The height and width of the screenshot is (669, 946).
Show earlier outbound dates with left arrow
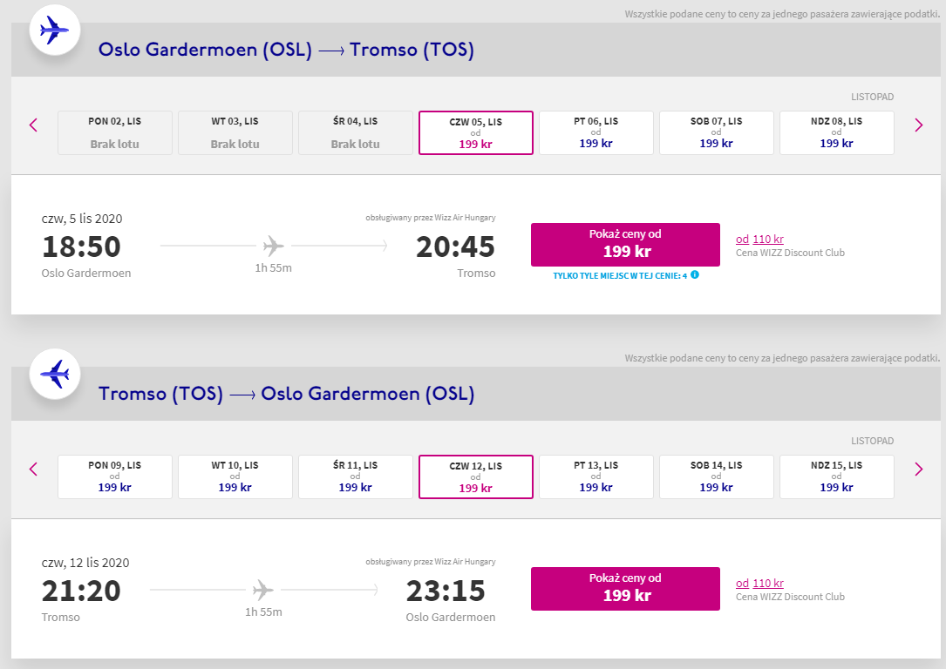point(34,125)
